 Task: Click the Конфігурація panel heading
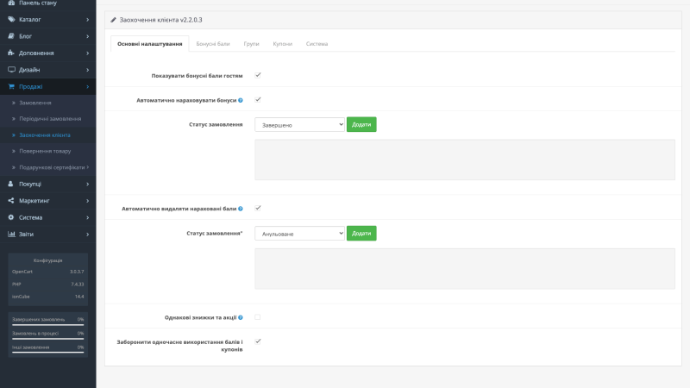tap(48, 260)
